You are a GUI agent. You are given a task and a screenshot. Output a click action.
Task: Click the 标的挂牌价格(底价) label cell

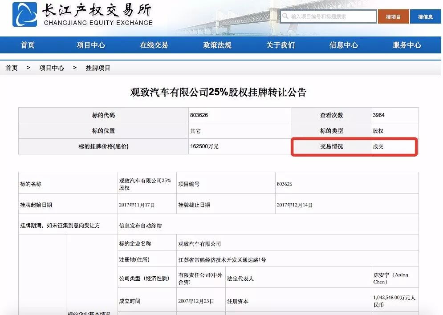(103, 146)
